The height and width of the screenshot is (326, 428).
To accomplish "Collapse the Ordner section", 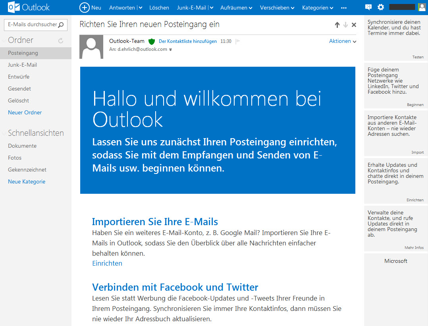I will click(x=4, y=40).
